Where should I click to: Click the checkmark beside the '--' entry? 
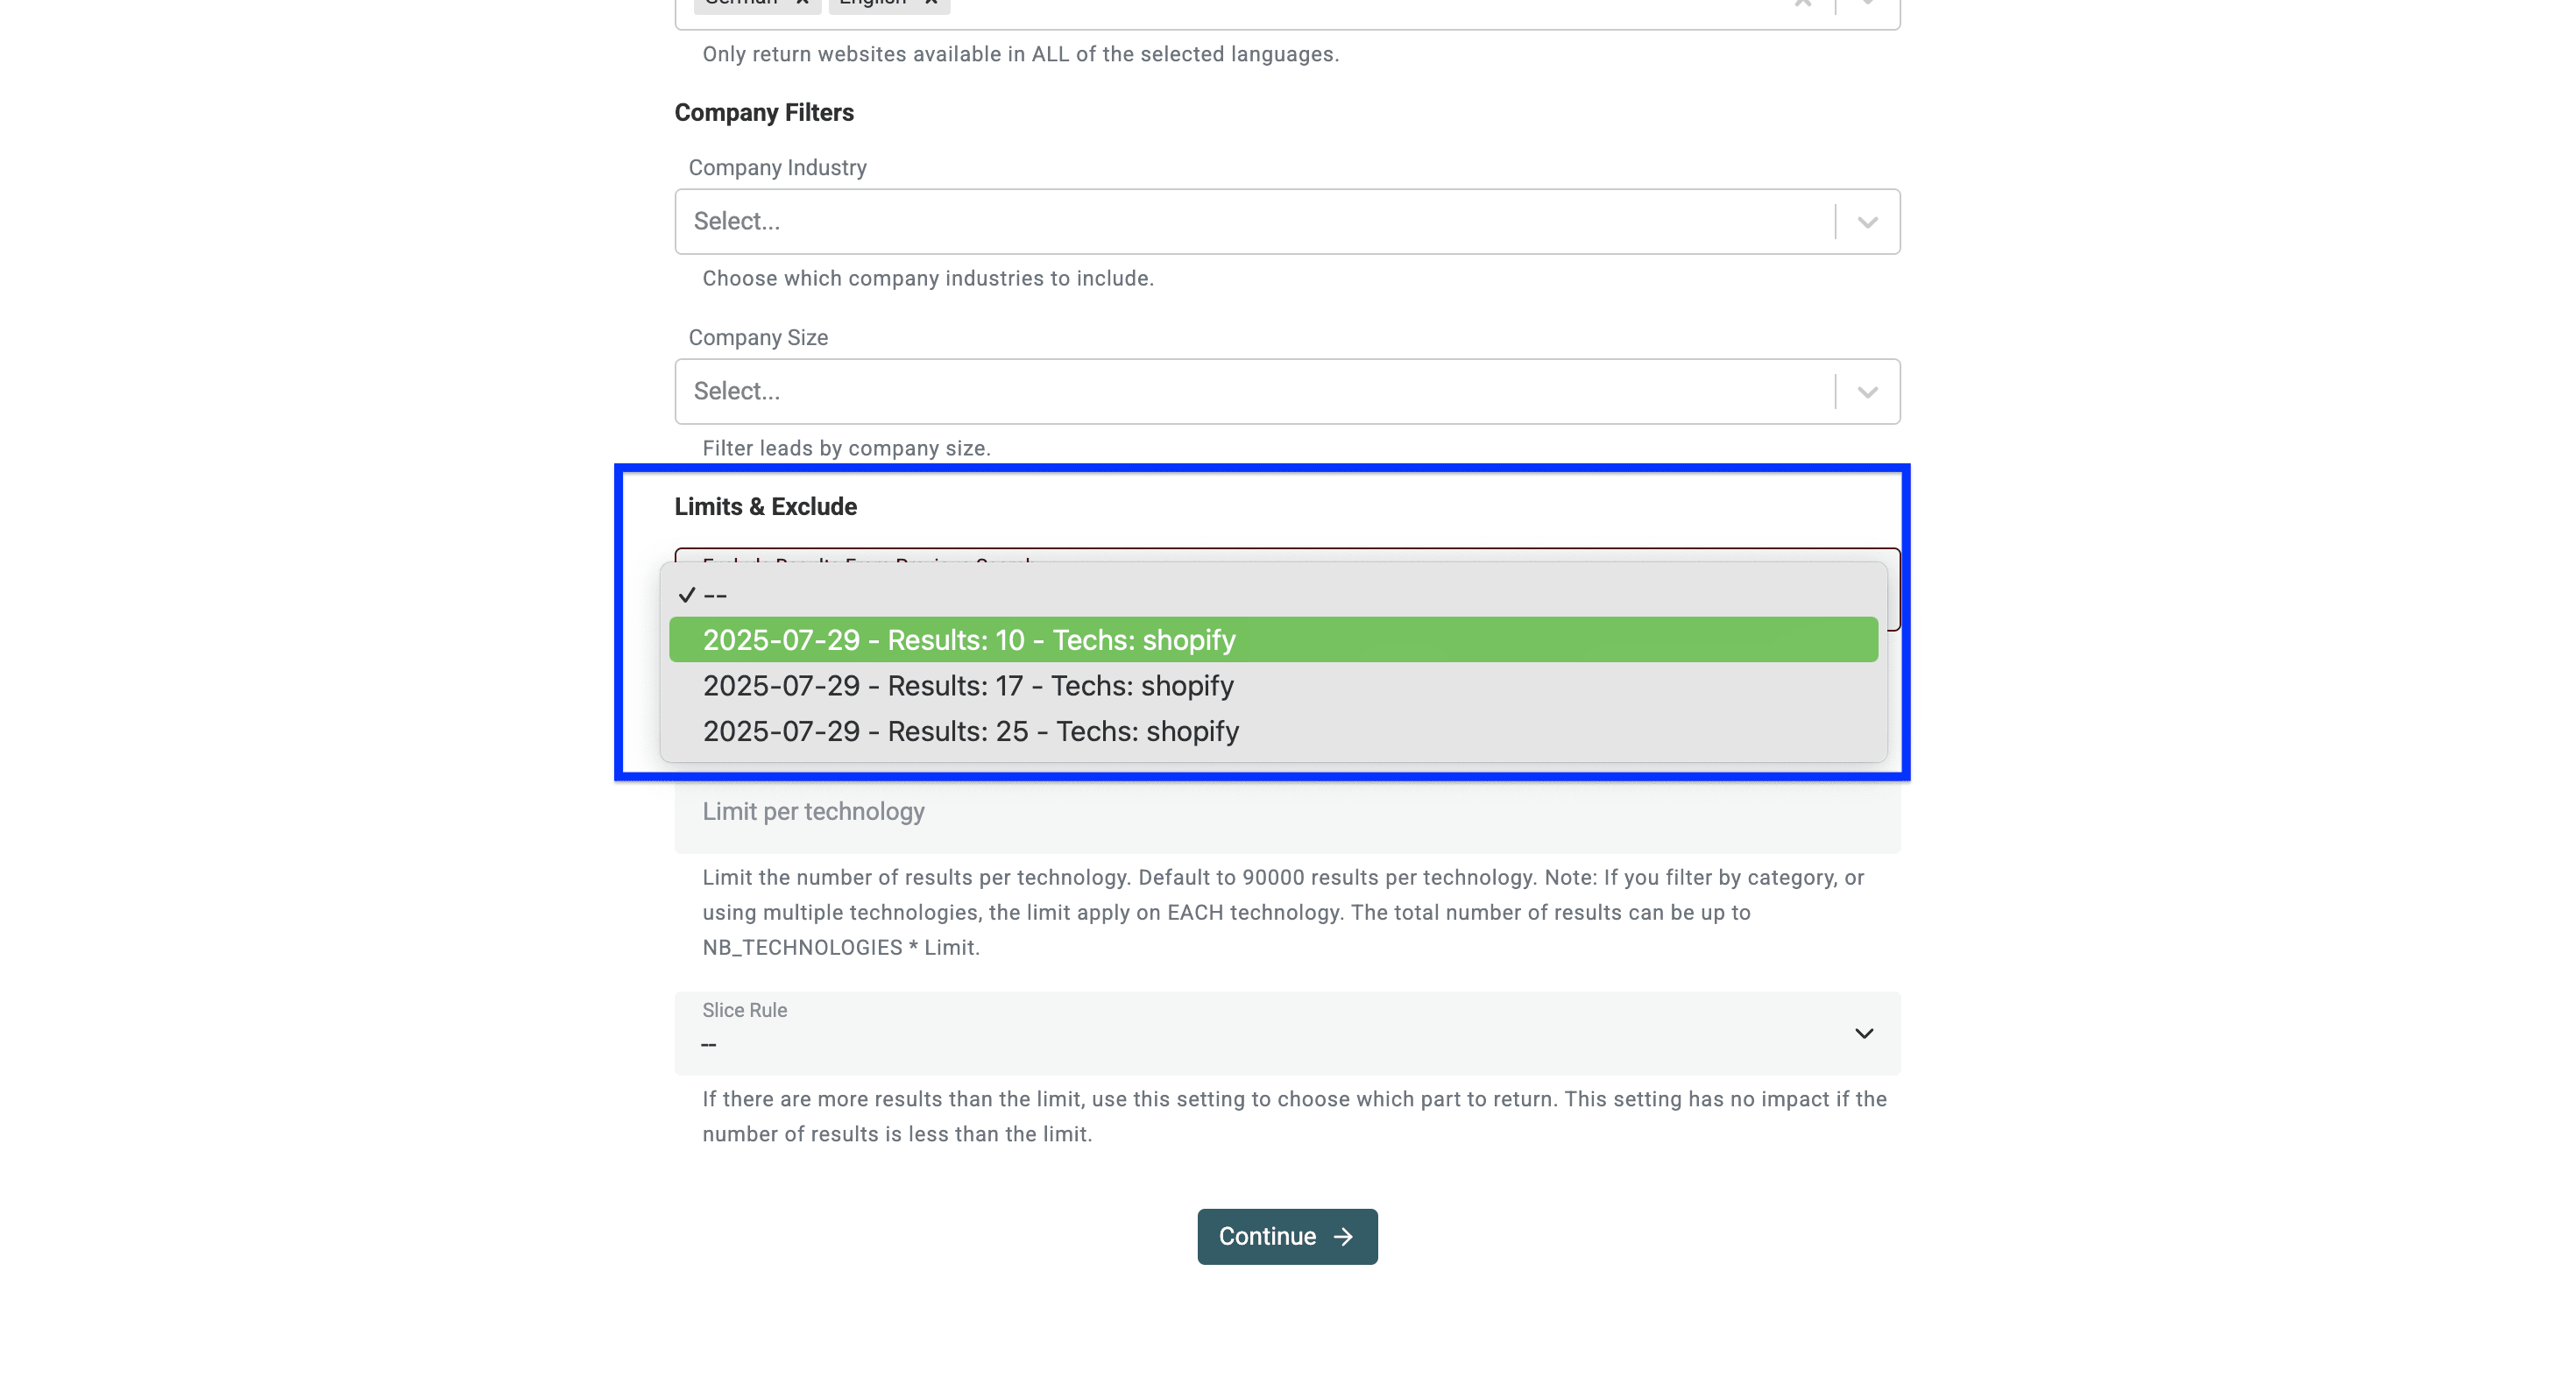pos(687,594)
